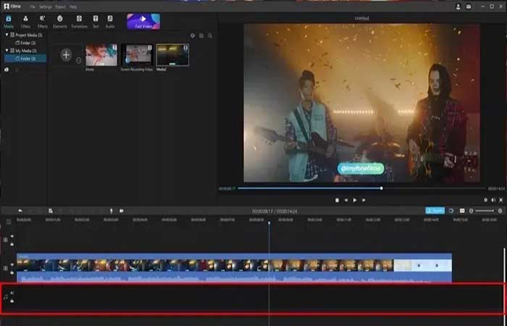Click the zoom in timeline icon
The image size is (507, 326).
pos(500,211)
